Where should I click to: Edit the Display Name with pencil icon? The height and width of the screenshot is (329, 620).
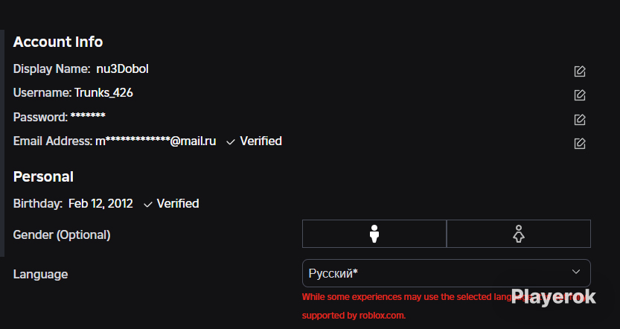pos(580,71)
